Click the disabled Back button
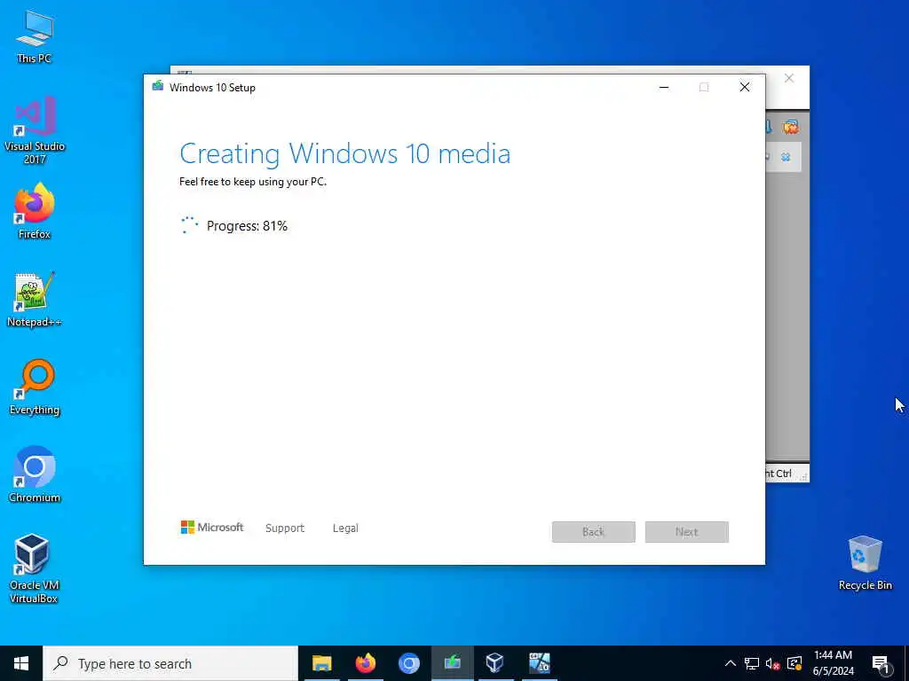 click(x=594, y=532)
